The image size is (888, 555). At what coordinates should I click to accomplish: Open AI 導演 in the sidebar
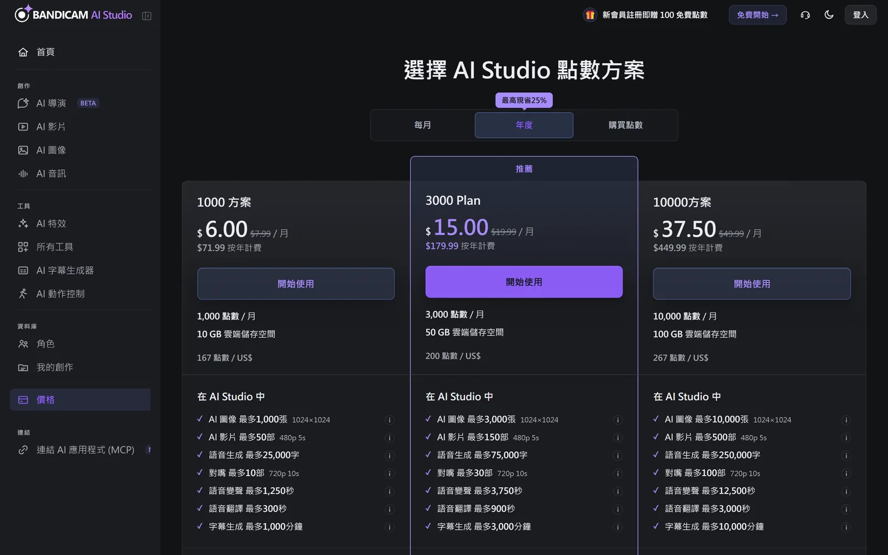pyautogui.click(x=80, y=103)
